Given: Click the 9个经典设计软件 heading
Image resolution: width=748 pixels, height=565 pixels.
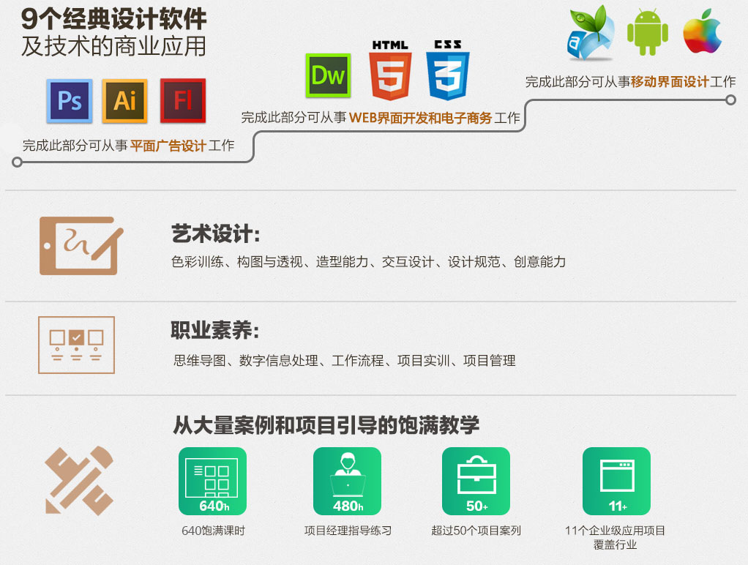Looking at the screenshot, I should [113, 19].
